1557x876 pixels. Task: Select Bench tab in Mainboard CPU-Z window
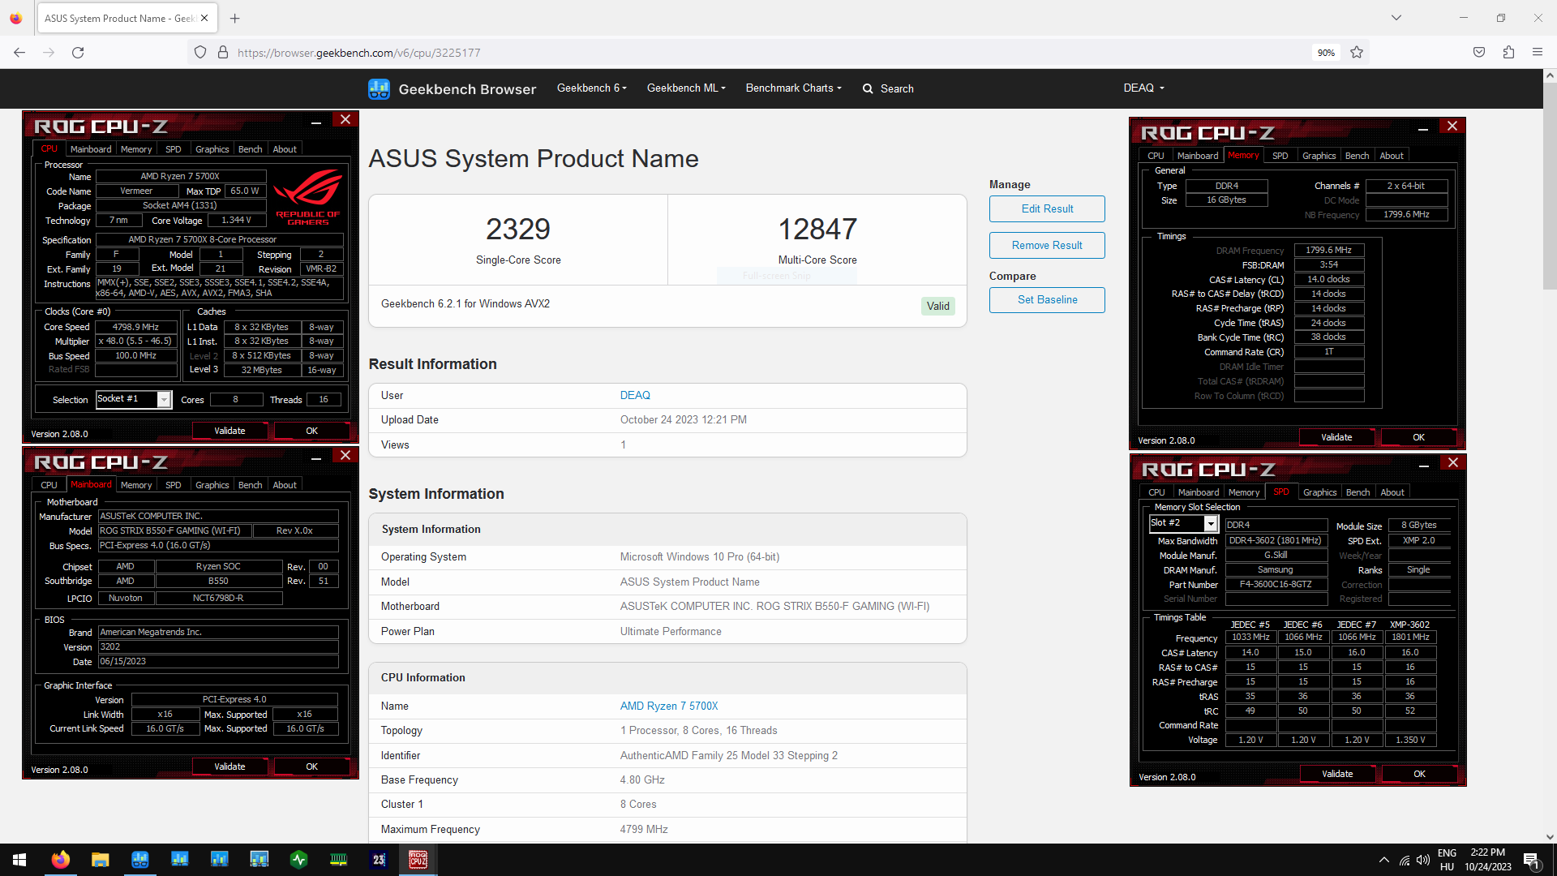pos(250,485)
